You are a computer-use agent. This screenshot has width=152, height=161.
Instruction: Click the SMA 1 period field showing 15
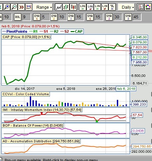(99, 17)
